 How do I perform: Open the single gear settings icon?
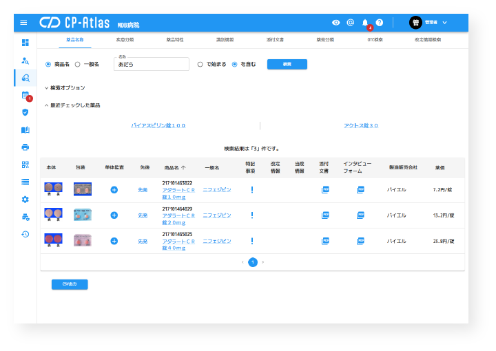pyautogui.click(x=25, y=200)
